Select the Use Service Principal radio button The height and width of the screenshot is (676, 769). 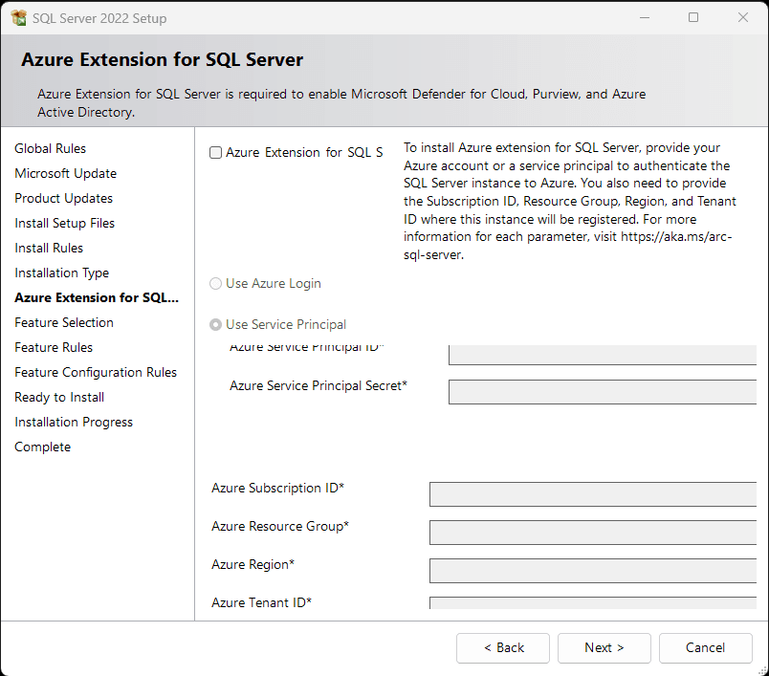pyautogui.click(x=216, y=324)
